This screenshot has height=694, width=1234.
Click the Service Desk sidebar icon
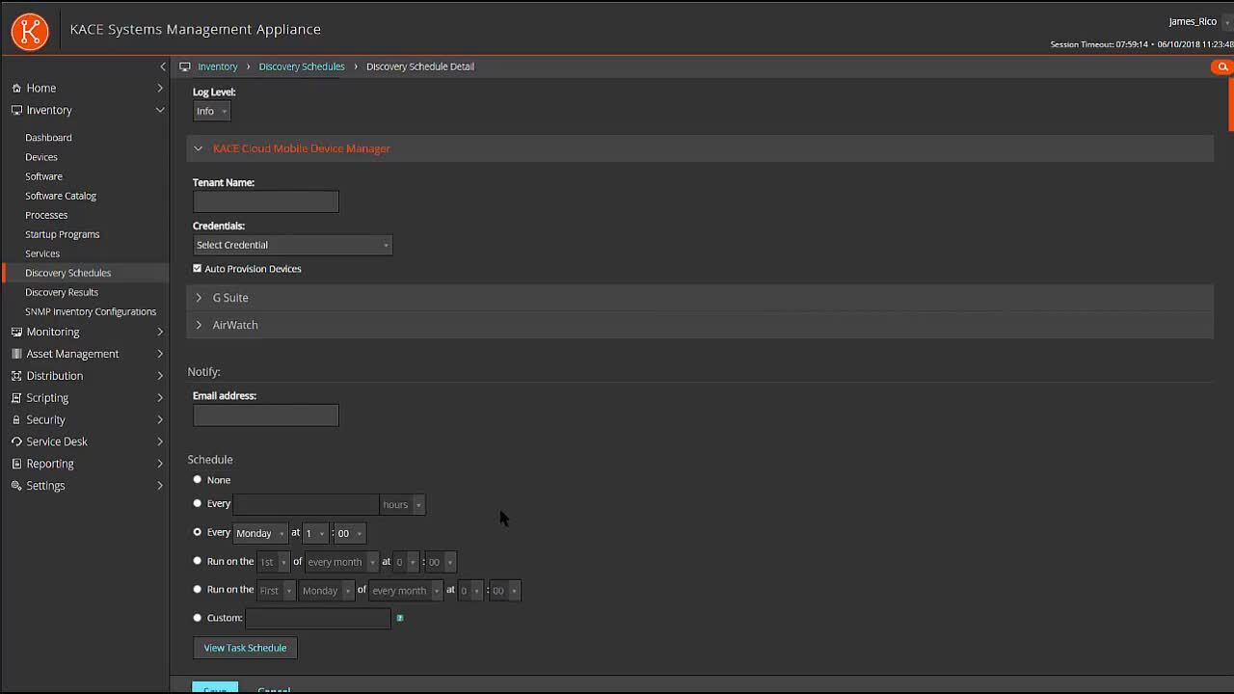click(16, 441)
